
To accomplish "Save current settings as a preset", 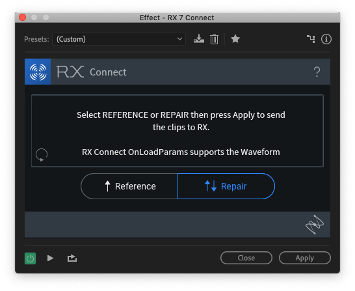I will (198, 39).
